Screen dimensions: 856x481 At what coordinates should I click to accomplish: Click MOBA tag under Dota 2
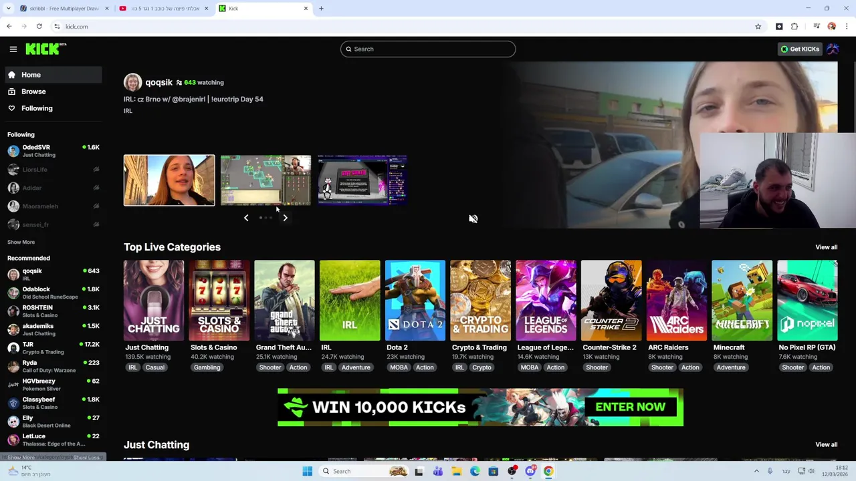399,367
